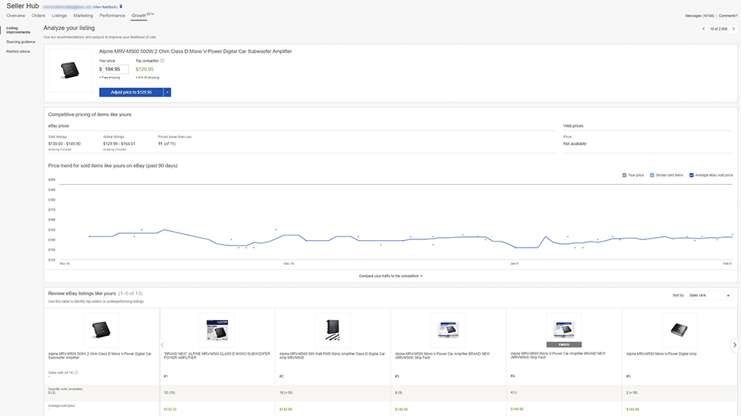
Task: Click the $149.90 average sold price
Action: point(517,409)
